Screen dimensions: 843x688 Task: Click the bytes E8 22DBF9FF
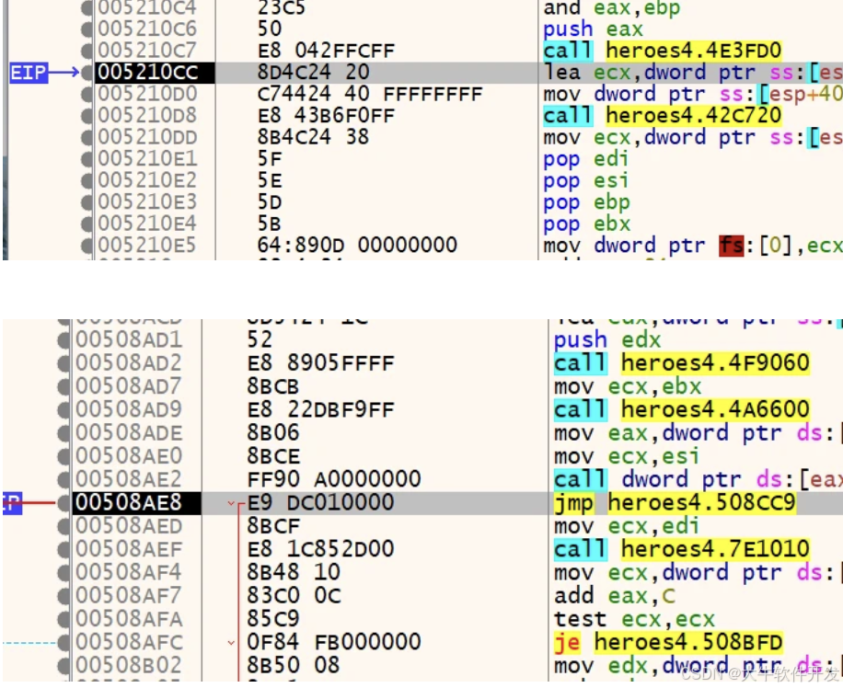click(x=320, y=409)
